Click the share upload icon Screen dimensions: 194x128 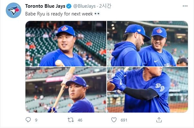(159, 120)
